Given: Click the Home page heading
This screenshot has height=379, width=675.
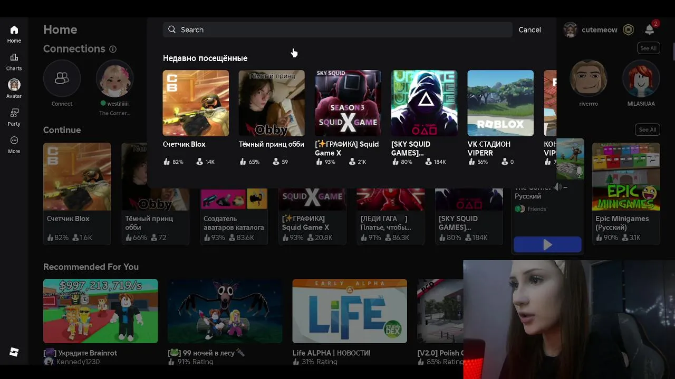Looking at the screenshot, I should pos(60,29).
